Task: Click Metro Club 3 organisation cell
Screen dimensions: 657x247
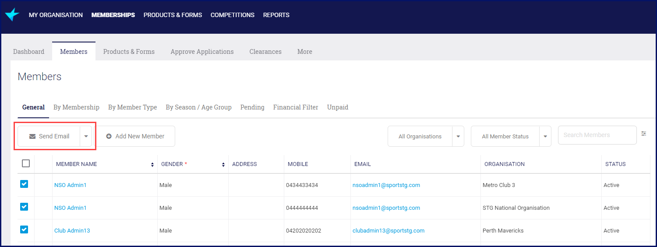Action: point(499,185)
